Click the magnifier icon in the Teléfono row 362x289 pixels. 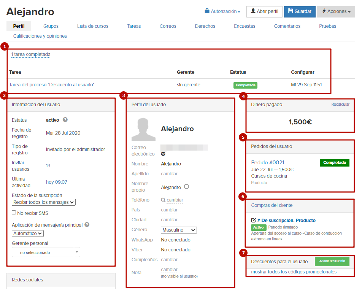tap(163, 200)
